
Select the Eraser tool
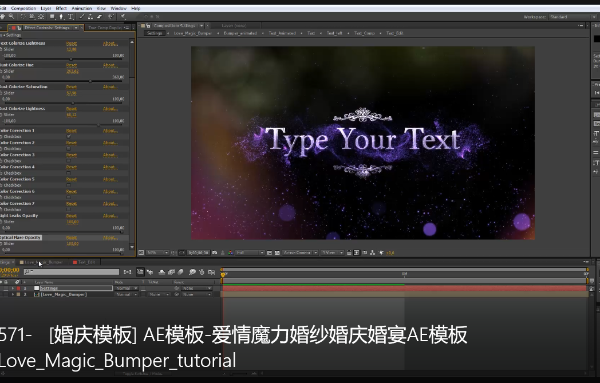(100, 17)
